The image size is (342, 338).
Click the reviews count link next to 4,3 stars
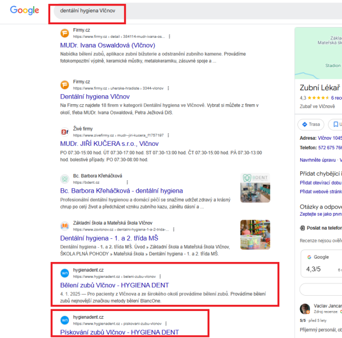click(x=336, y=98)
